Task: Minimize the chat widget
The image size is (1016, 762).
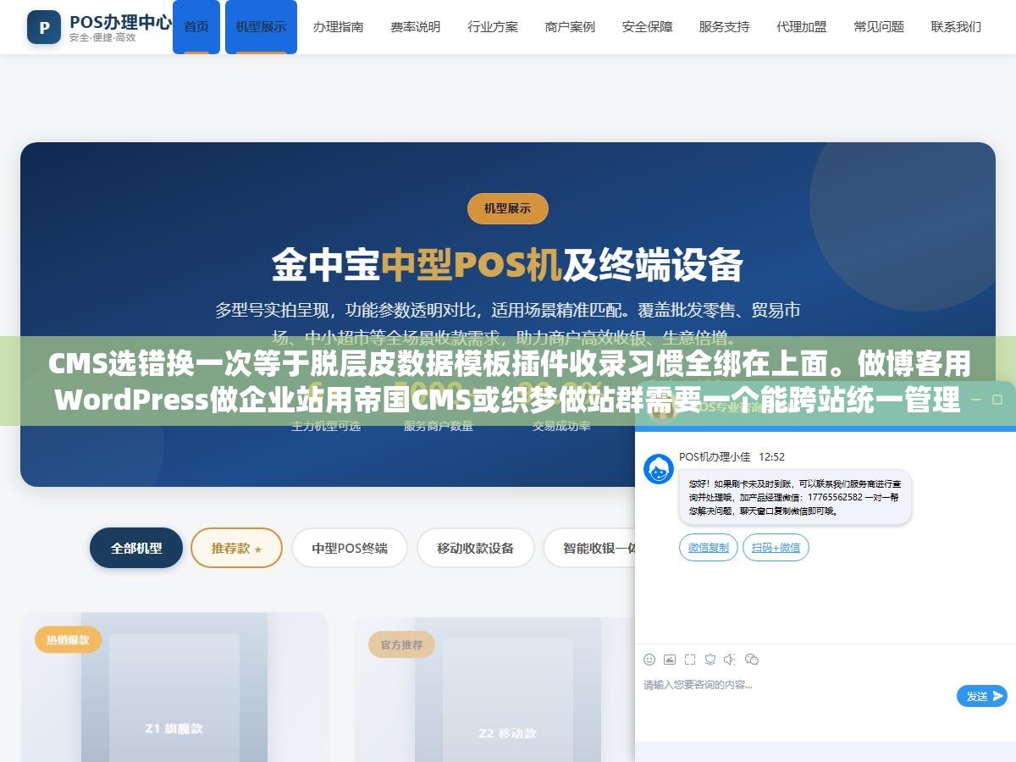Action: 975,399
